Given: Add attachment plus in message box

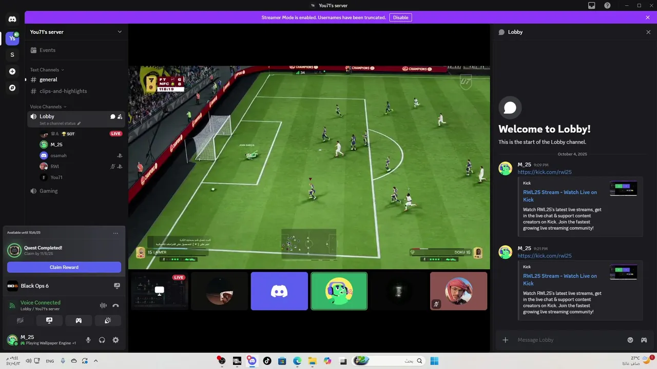Looking at the screenshot, I should coord(505,340).
